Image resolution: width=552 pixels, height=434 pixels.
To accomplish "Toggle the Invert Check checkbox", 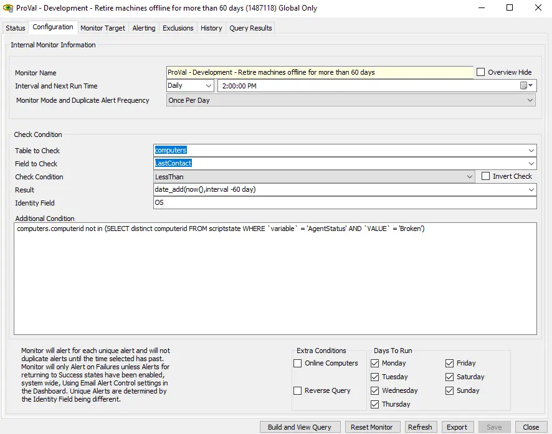I will coord(486,177).
